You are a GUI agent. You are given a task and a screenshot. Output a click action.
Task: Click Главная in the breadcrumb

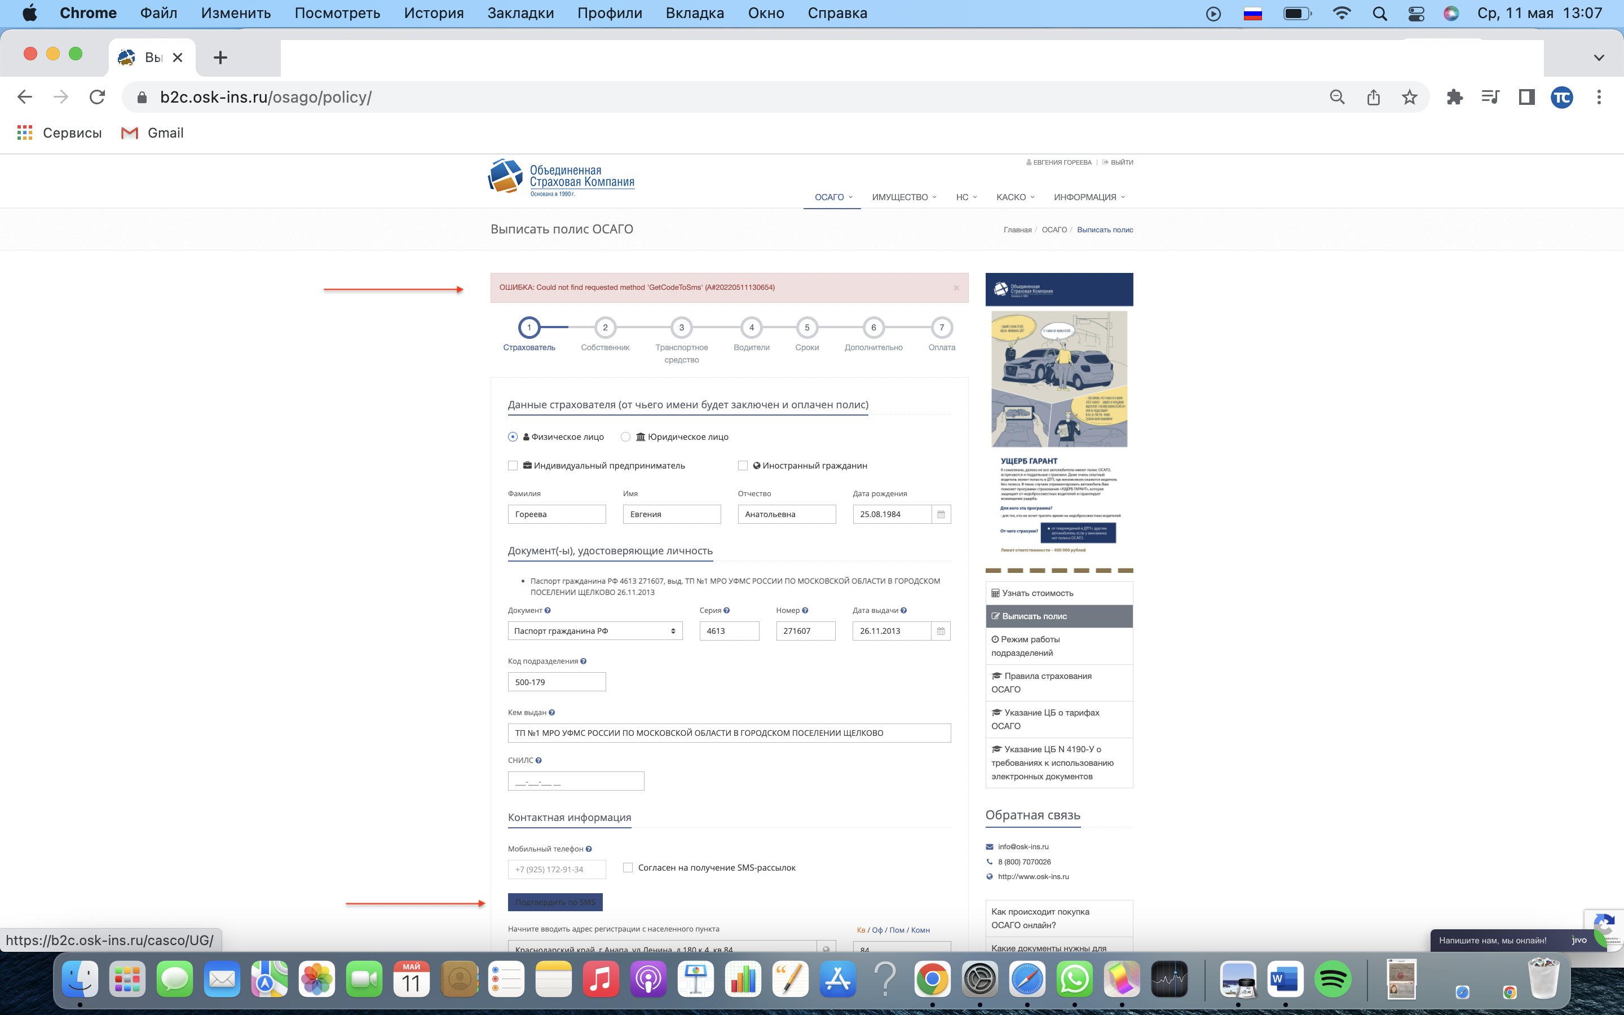point(1017,230)
